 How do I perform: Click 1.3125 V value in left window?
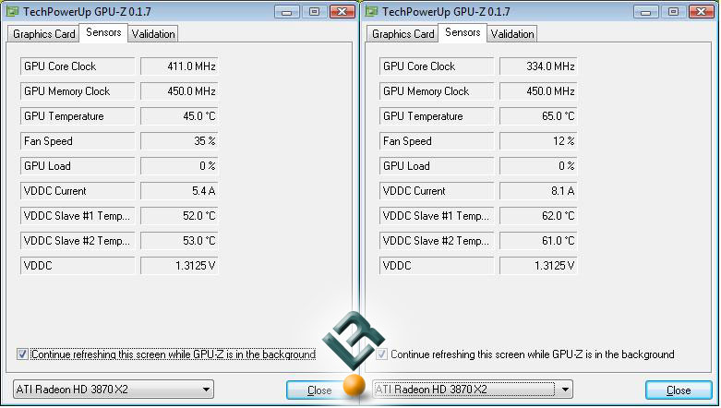click(x=179, y=266)
